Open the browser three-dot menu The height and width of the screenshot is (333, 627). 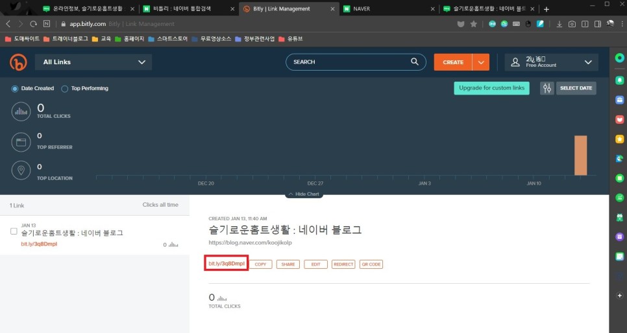tap(622, 24)
